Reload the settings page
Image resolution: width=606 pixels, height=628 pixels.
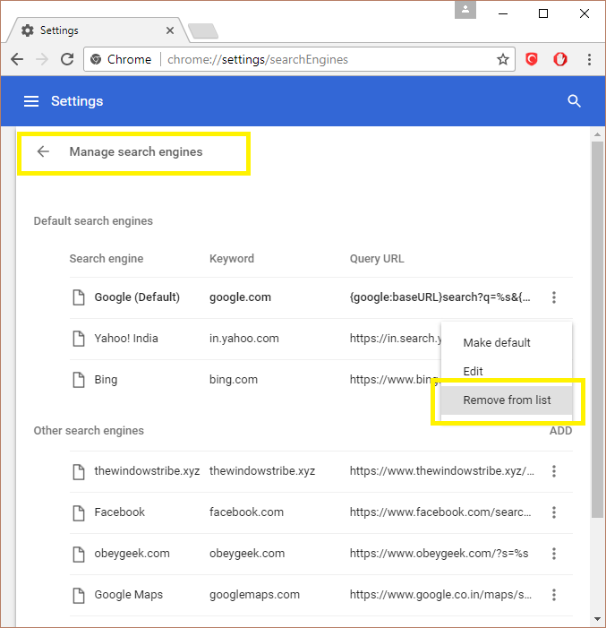[67, 59]
